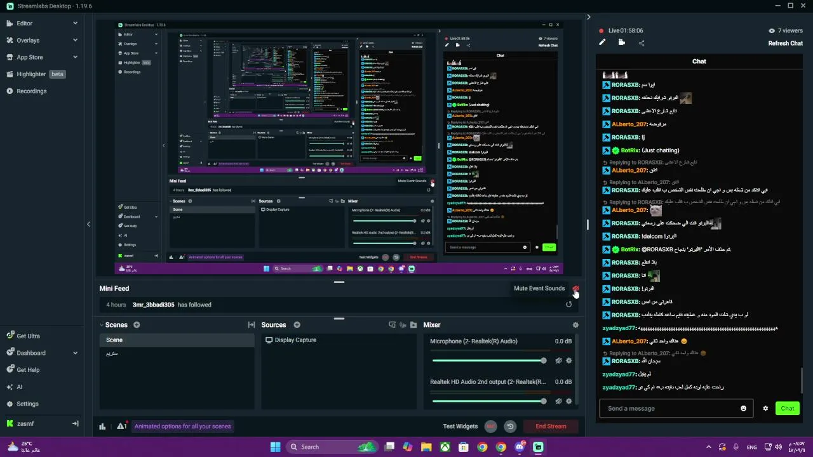Click the taskbar Search box
This screenshot has height=457, width=813.
[332, 447]
